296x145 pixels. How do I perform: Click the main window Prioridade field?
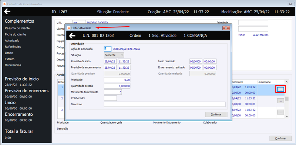coord(253,23)
